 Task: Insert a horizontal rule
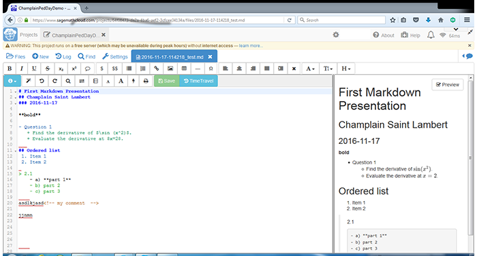[x=198, y=69]
